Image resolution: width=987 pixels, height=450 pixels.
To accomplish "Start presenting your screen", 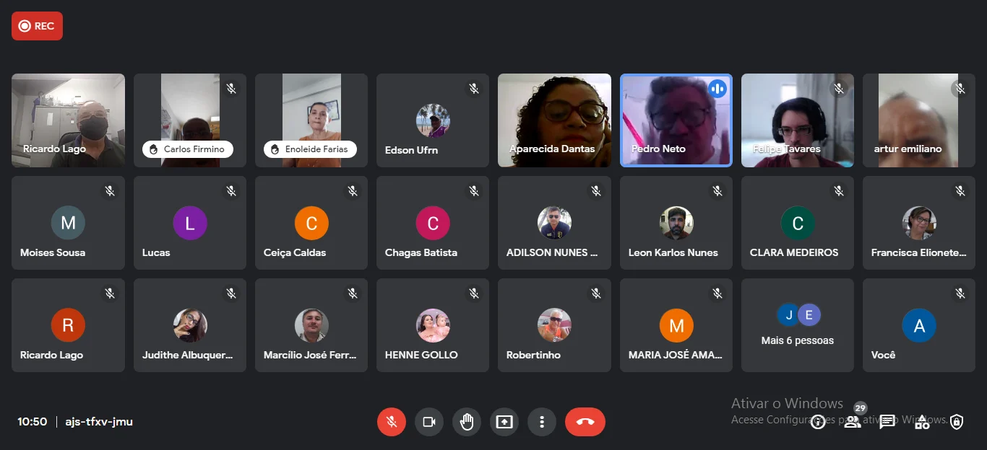I will tap(504, 422).
